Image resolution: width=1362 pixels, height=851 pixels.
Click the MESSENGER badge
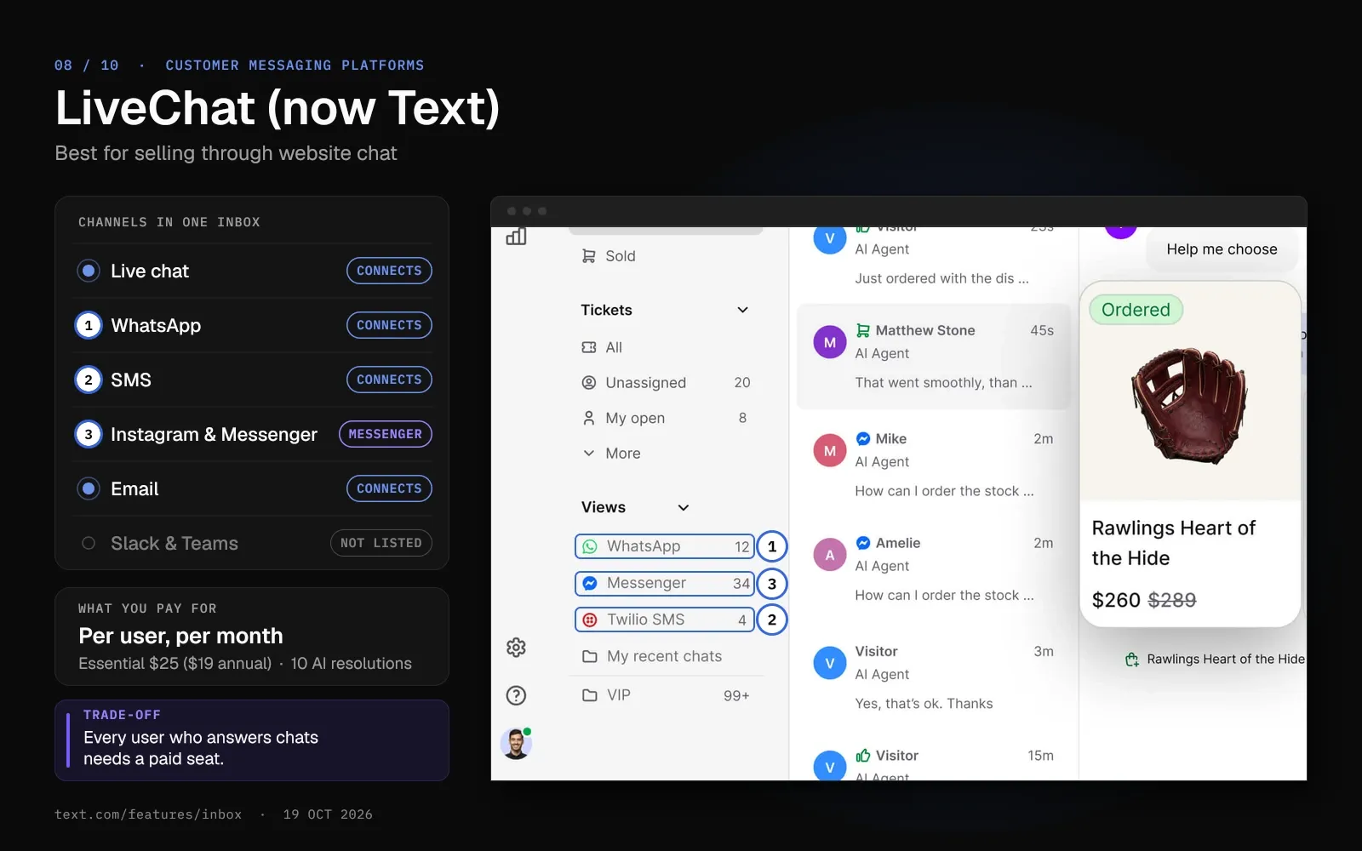(x=386, y=434)
